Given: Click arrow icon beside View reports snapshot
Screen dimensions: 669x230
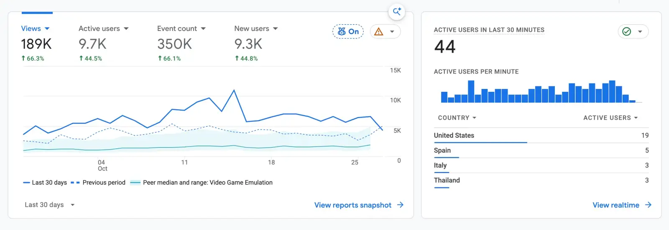Looking at the screenshot, I should [x=400, y=205].
